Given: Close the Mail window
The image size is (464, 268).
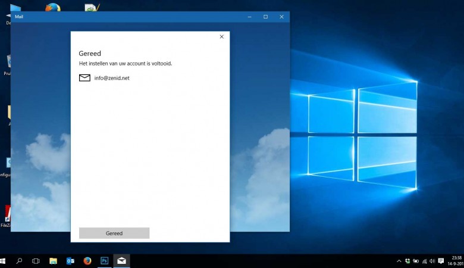Looking at the screenshot, I should click(281, 17).
